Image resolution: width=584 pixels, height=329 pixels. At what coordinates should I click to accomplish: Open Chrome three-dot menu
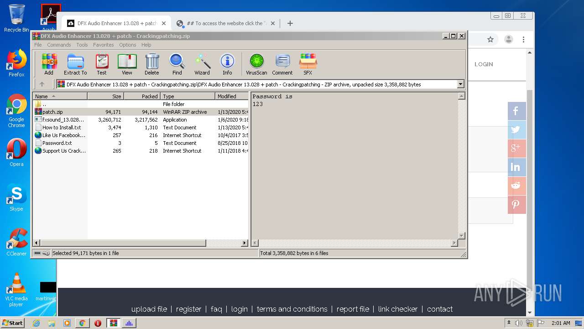523,40
